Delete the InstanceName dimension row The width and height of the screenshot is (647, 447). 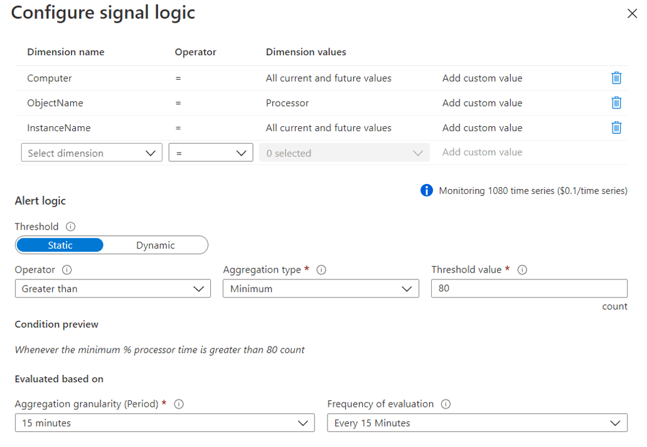click(x=616, y=127)
